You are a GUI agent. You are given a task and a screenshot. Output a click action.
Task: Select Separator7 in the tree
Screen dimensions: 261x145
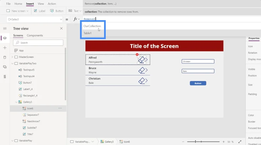(33, 115)
